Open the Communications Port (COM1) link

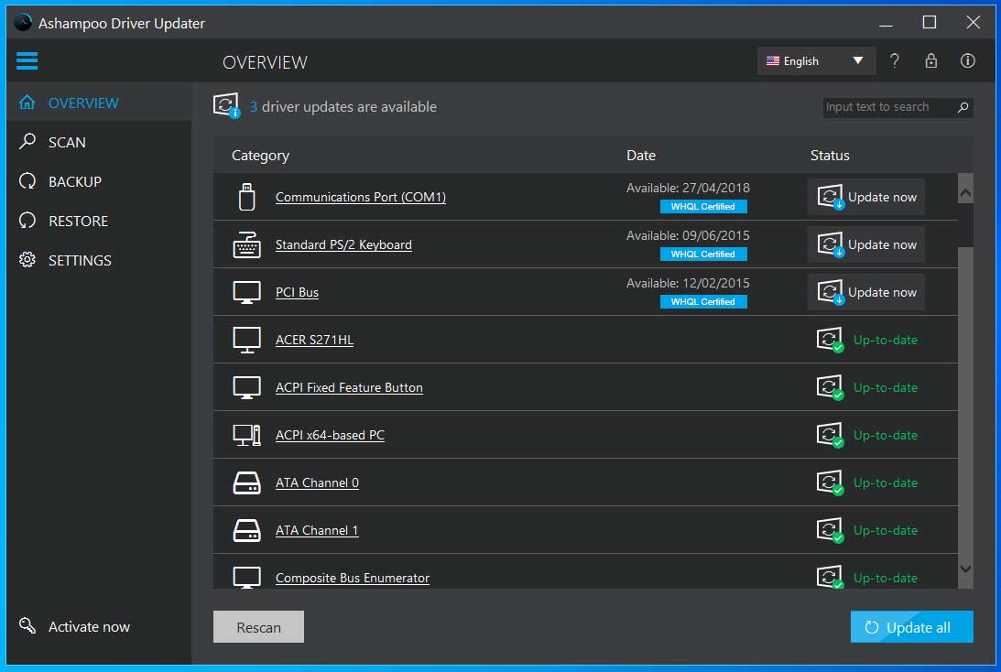click(360, 197)
